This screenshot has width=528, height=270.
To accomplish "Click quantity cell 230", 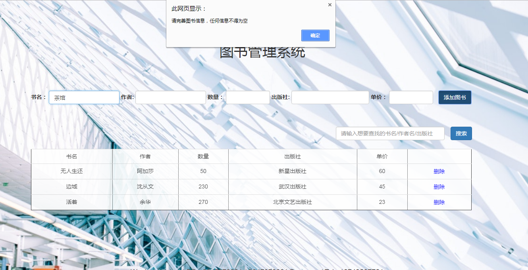I will point(203,187).
